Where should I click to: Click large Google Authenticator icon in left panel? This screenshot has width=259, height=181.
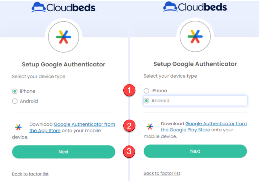click(x=64, y=37)
